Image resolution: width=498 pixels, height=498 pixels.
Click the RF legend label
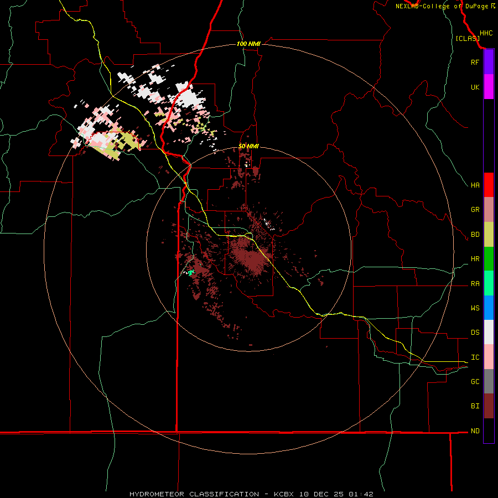pos(475,62)
